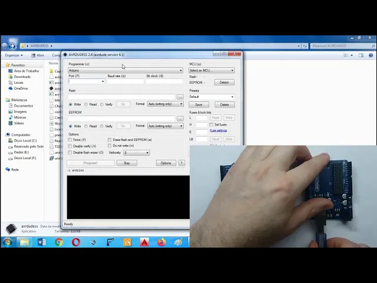Image resolution: width=377 pixels, height=283 pixels.
Task: Select EEPROM Verify radio button
Action: click(x=102, y=126)
